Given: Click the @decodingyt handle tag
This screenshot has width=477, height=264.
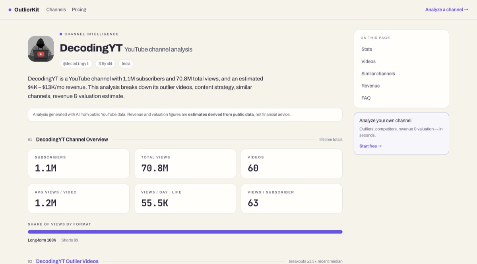Looking at the screenshot, I should (76, 63).
